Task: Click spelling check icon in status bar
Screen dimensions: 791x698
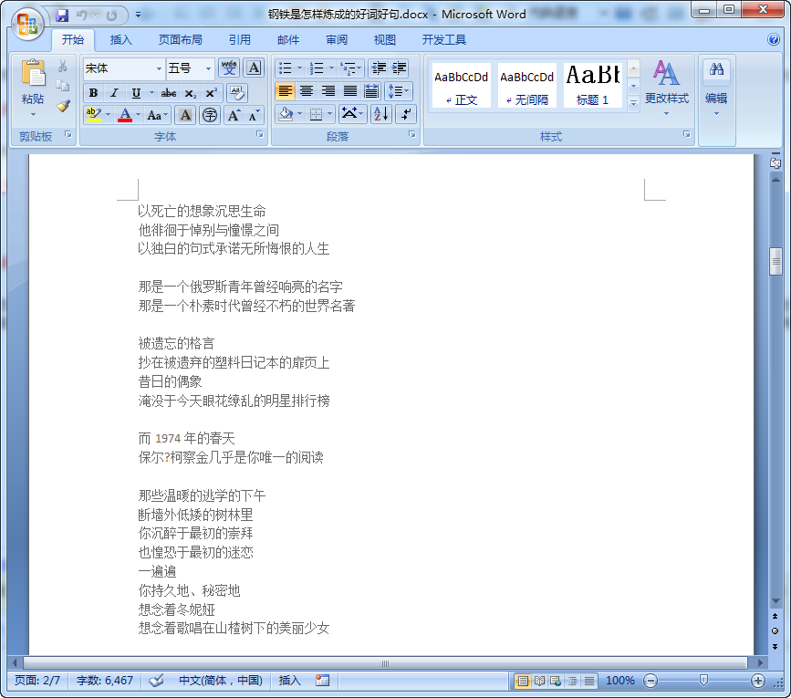Action: point(156,681)
